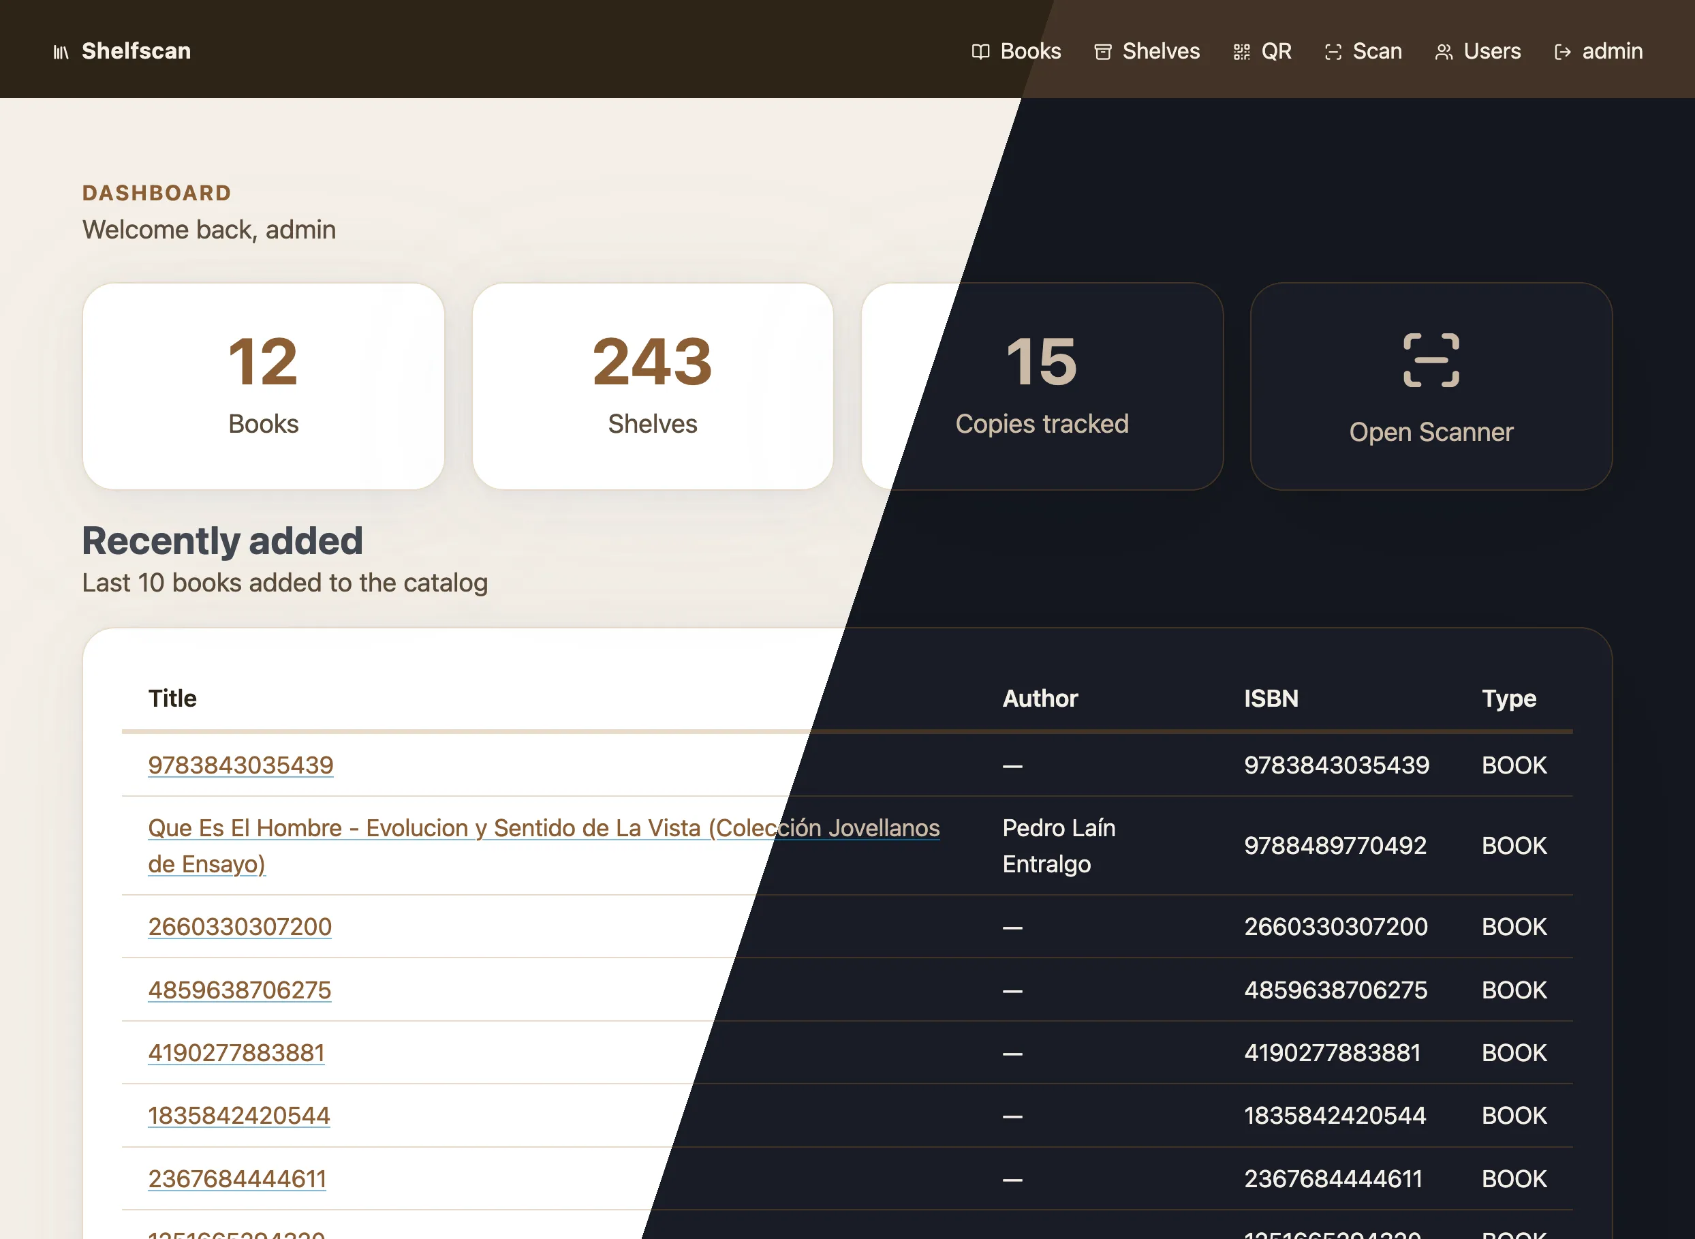Click the Shelfscan library logo icon
This screenshot has height=1239, width=1695.
point(61,52)
